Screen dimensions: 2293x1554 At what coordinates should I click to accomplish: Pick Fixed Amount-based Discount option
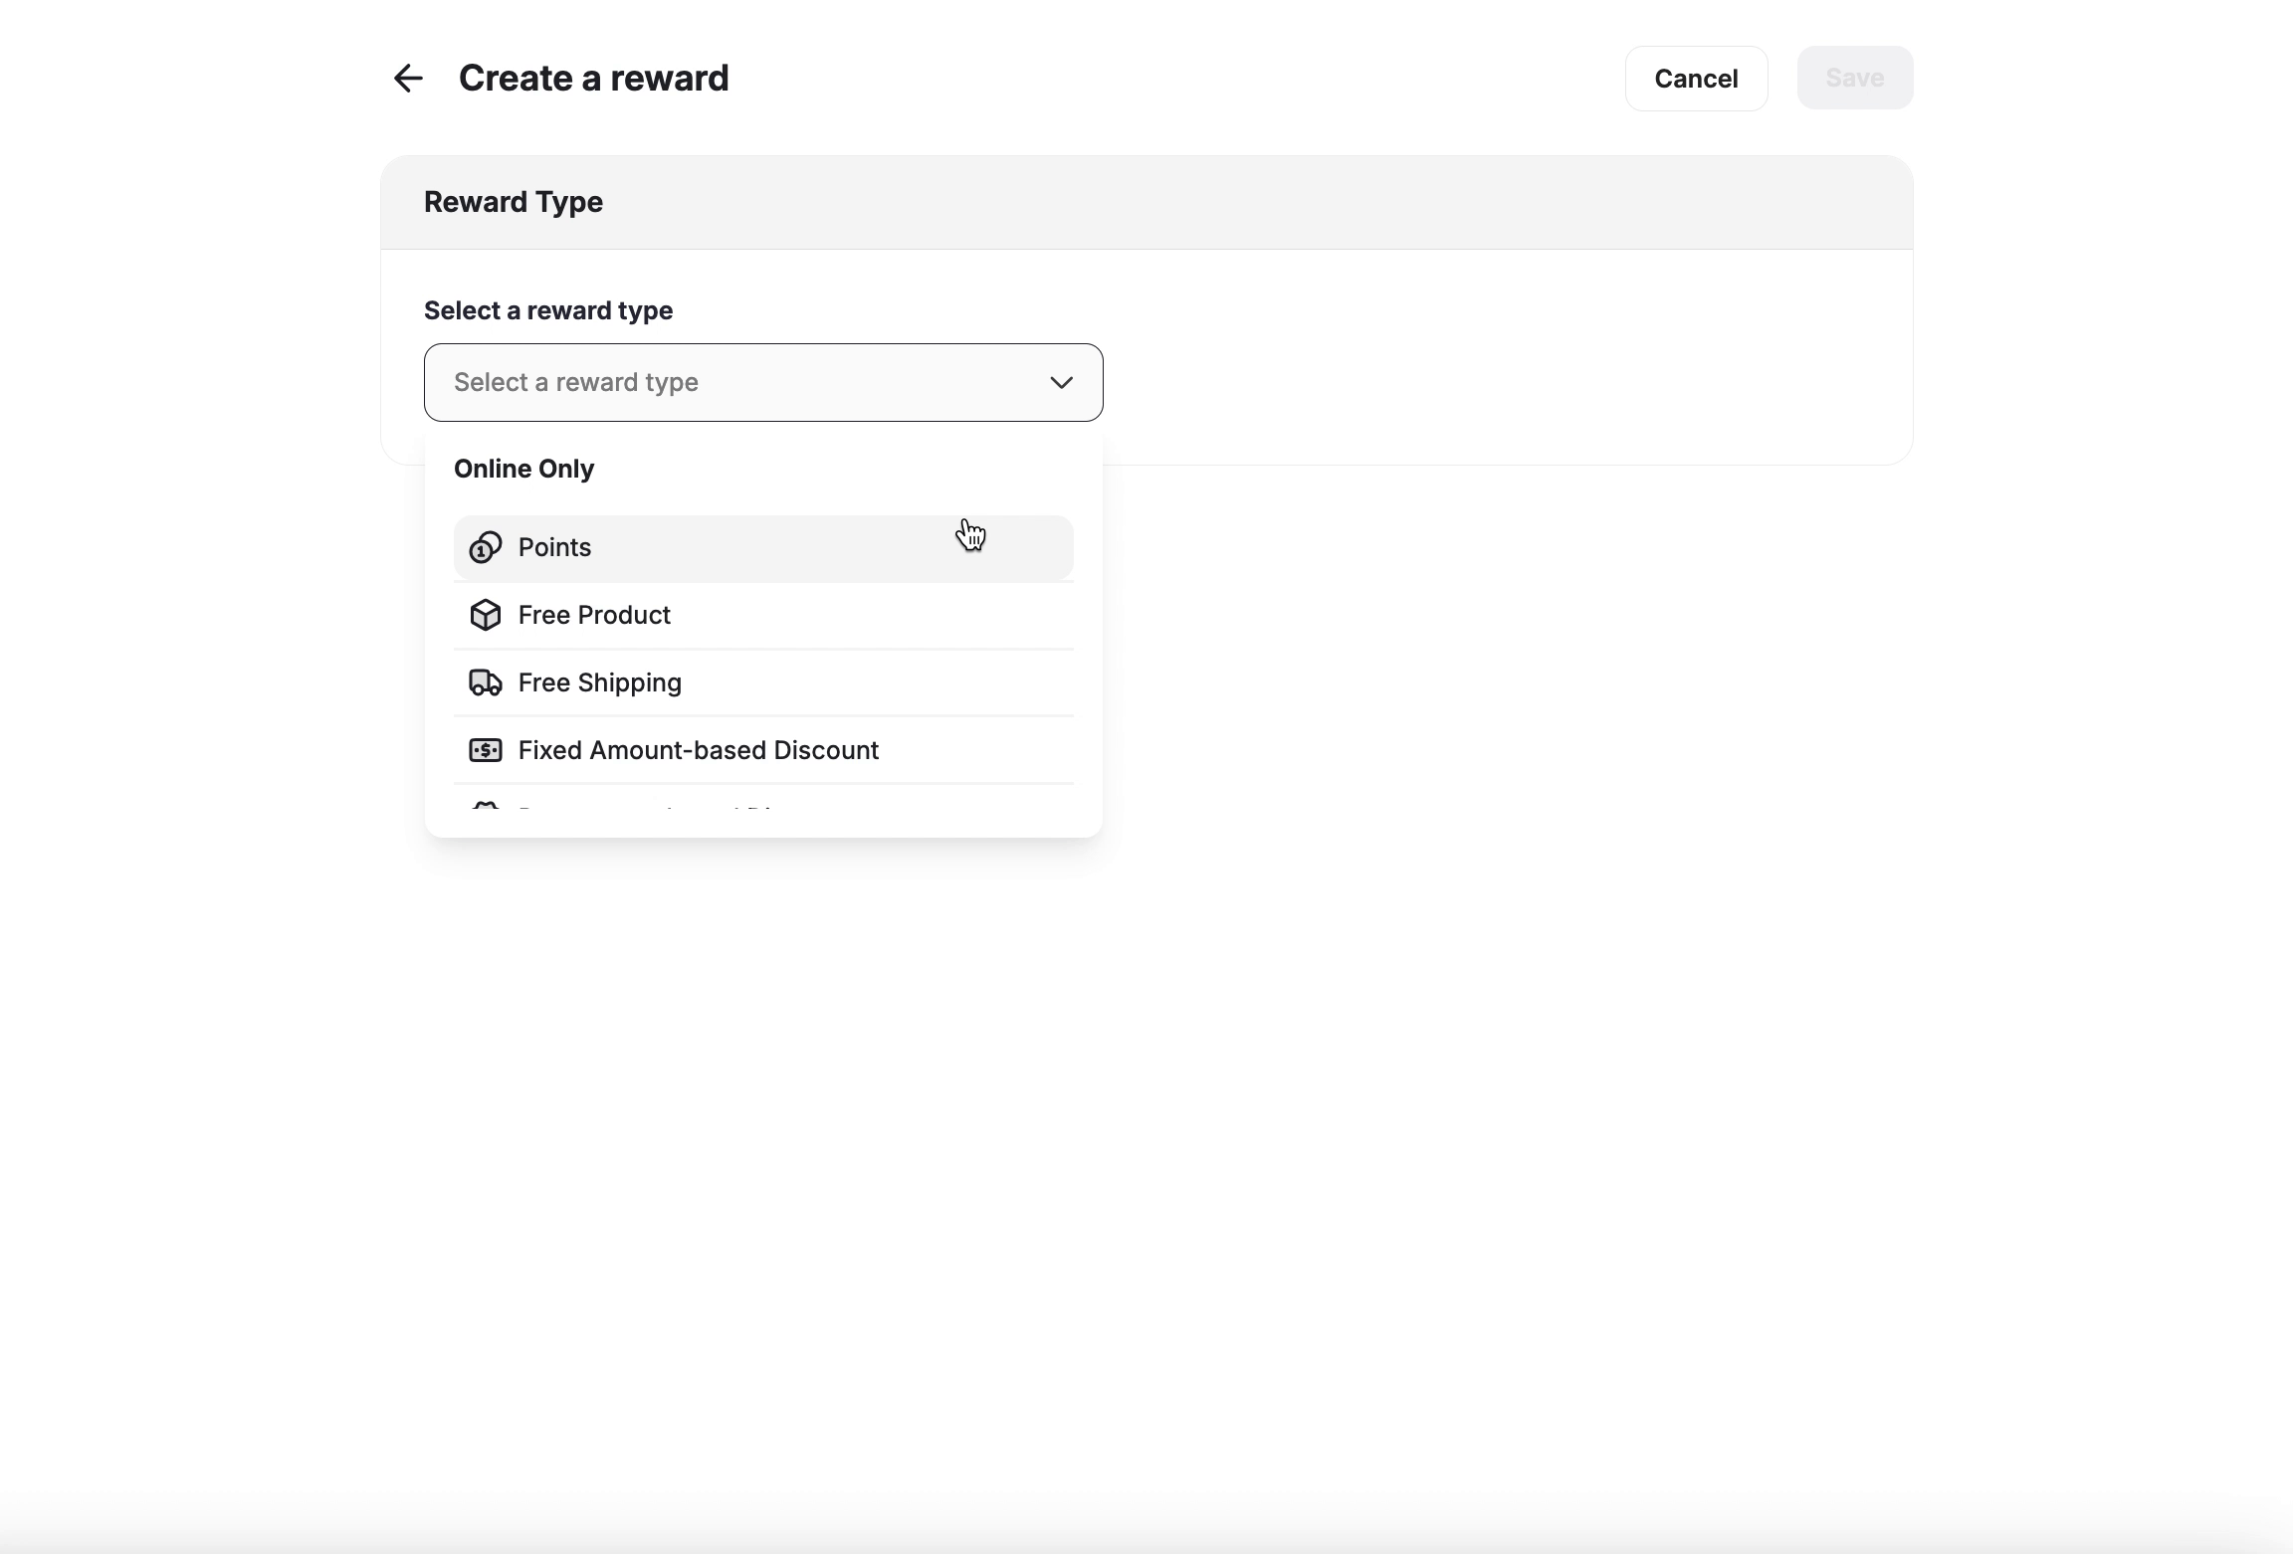pyautogui.click(x=697, y=749)
